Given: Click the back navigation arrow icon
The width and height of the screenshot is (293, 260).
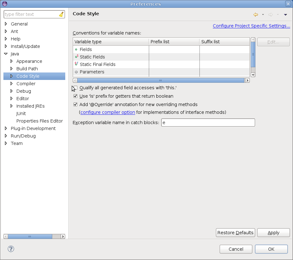Looking at the screenshot, I should (x=256, y=15).
